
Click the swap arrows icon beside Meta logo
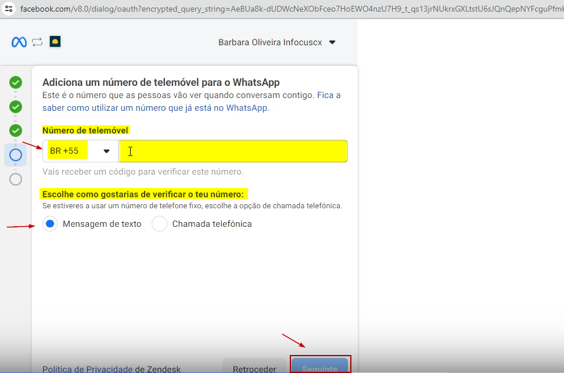[x=37, y=42]
